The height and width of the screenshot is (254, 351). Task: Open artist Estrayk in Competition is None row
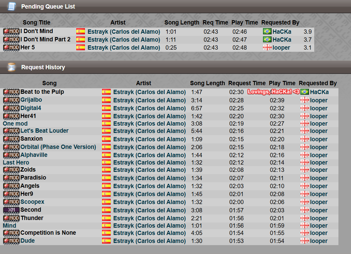coord(150,233)
